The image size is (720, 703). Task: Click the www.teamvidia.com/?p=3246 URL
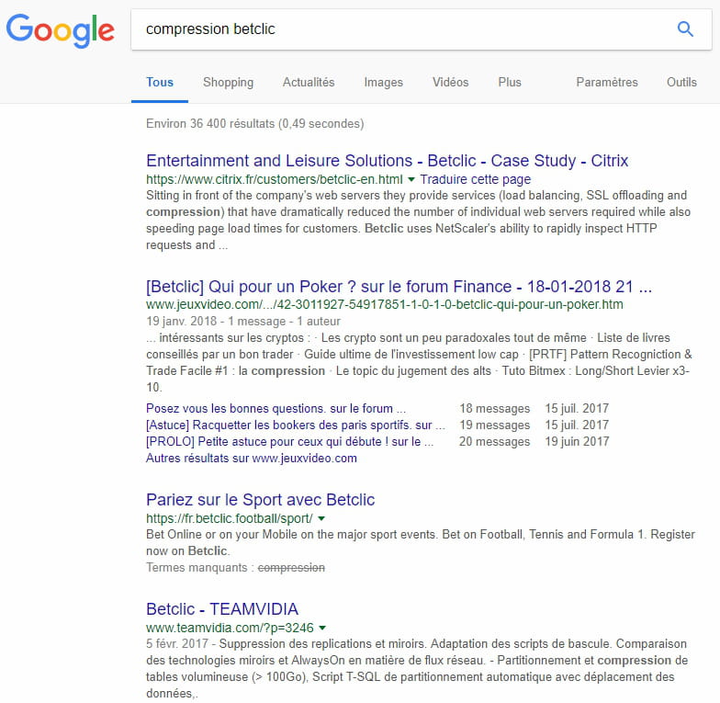(230, 628)
